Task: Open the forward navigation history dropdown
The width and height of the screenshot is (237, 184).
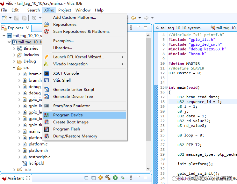Action: (152, 18)
